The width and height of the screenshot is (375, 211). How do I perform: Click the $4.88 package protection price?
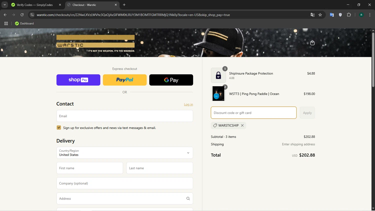click(311, 73)
